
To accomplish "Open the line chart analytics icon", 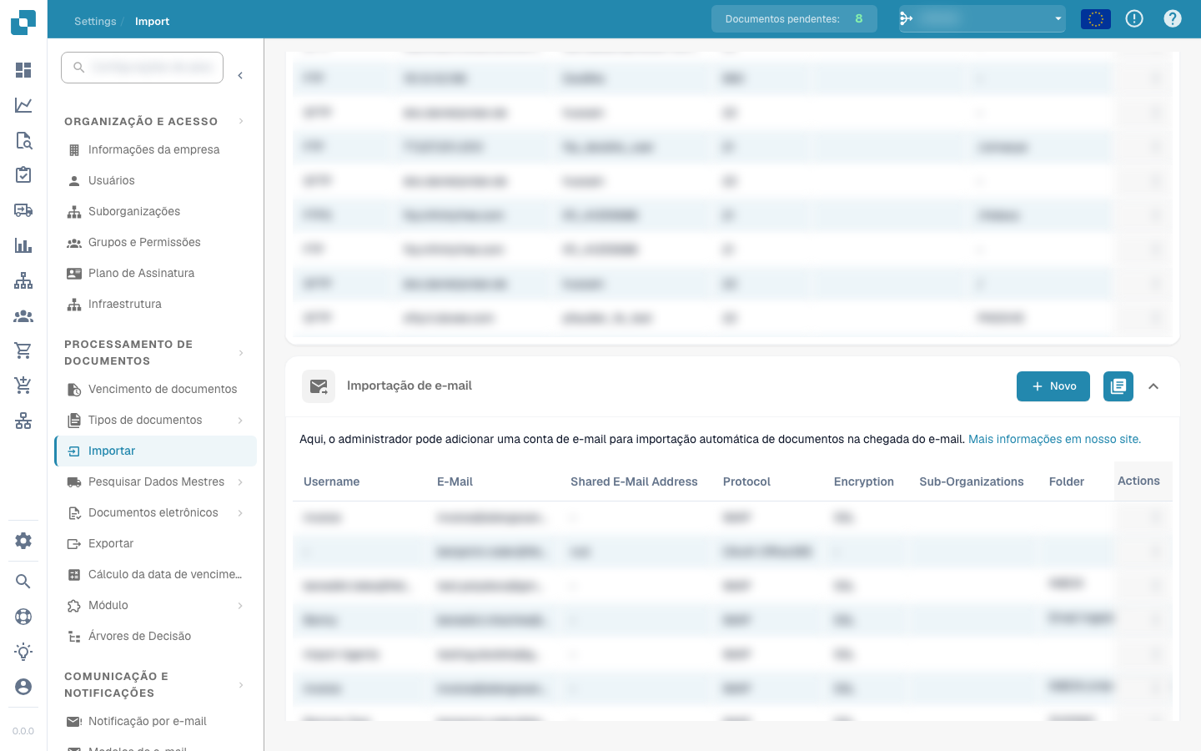I will (x=23, y=105).
